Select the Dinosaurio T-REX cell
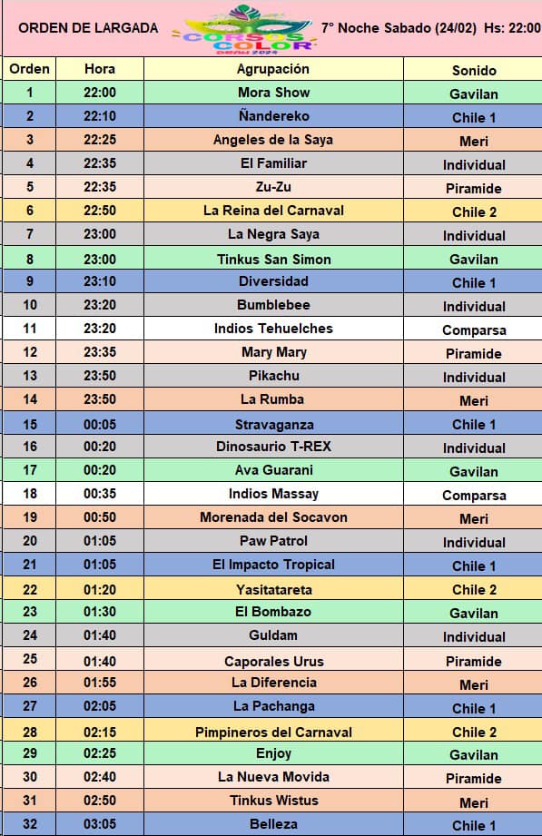This screenshot has height=836, width=542. (x=273, y=447)
